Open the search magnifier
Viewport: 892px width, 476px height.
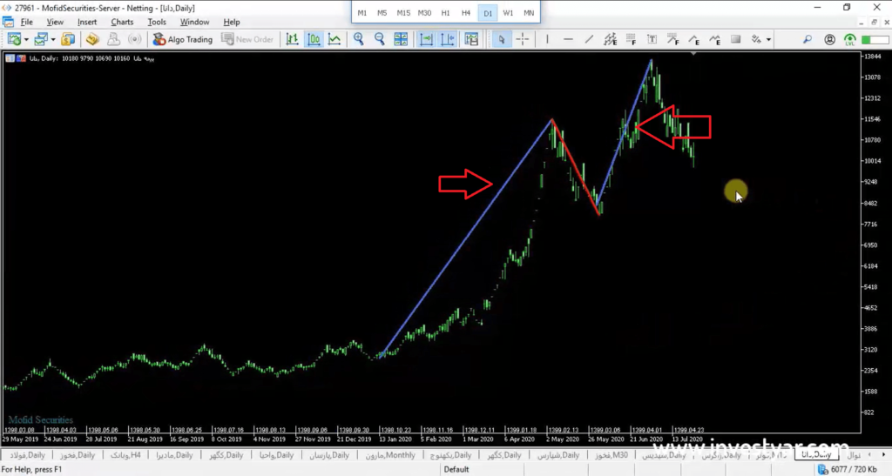(x=808, y=39)
